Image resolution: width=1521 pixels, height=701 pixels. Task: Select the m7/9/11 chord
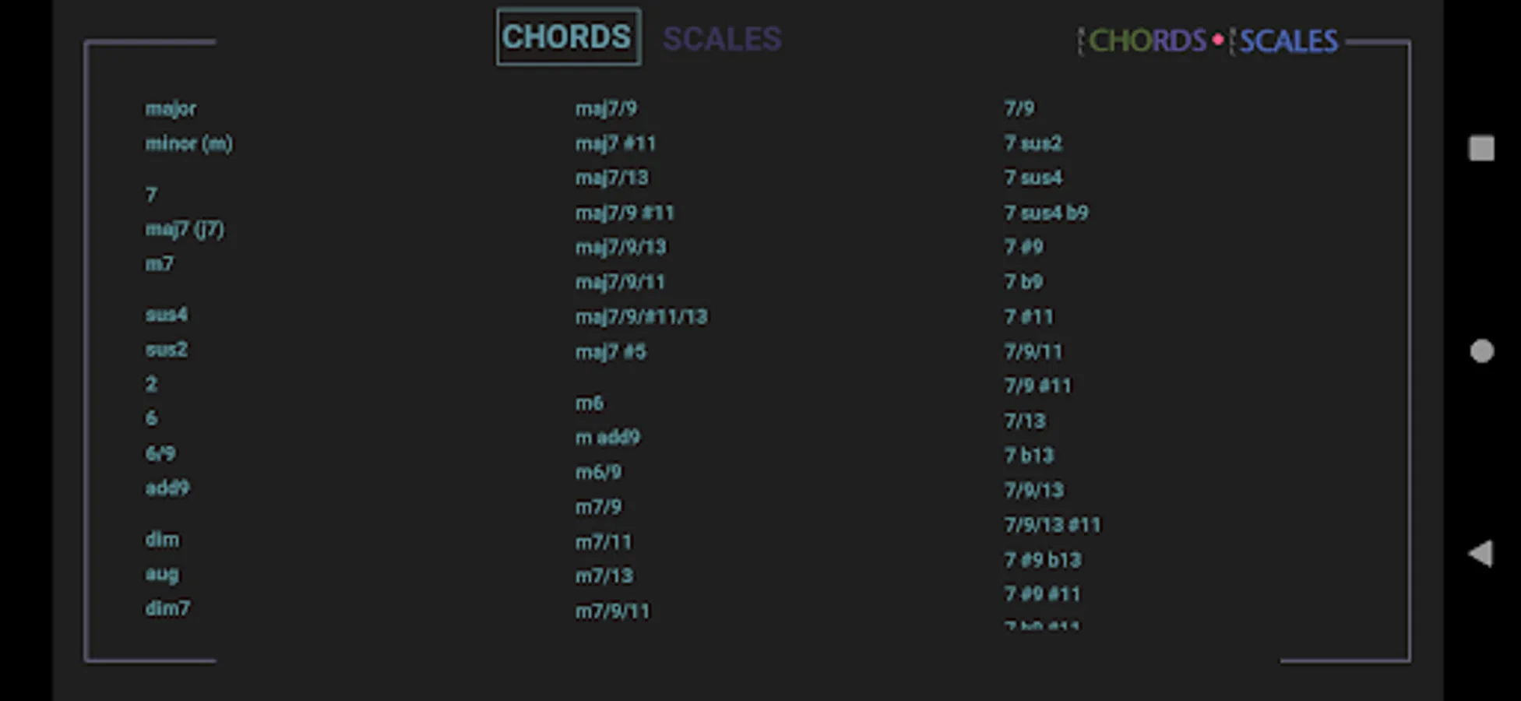(x=613, y=611)
